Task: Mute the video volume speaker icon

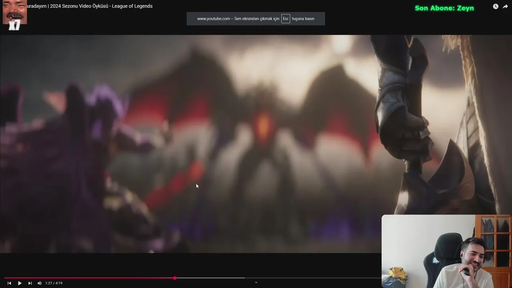Action: coord(39,283)
